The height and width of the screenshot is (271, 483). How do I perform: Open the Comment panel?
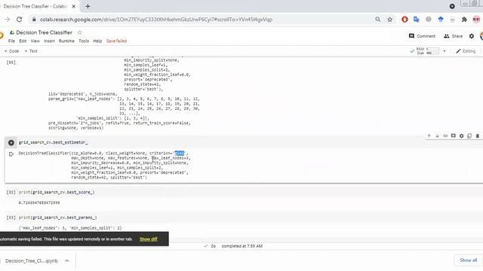click(x=422, y=36)
